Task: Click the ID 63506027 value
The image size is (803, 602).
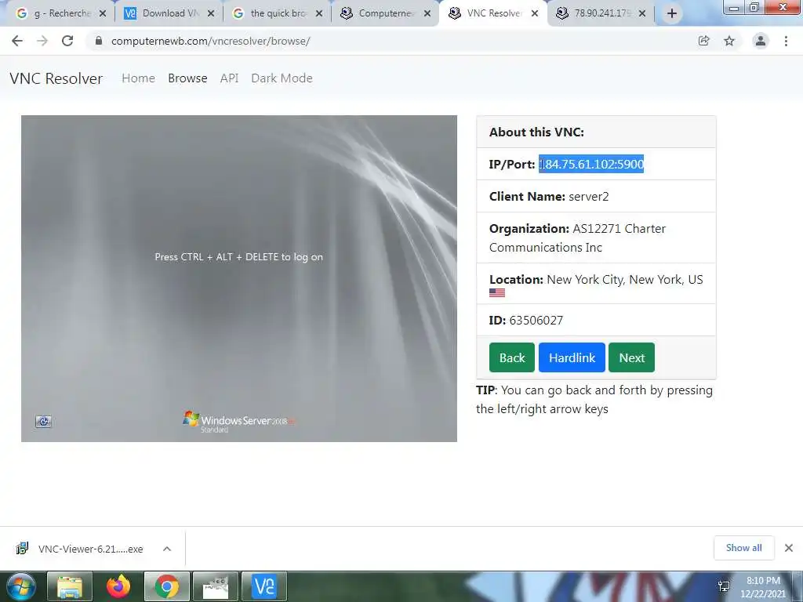Action: (536, 321)
